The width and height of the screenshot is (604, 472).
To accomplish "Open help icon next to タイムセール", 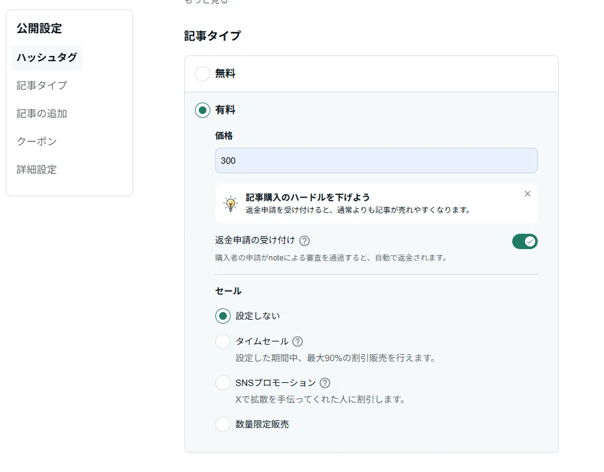I will pyautogui.click(x=298, y=341).
